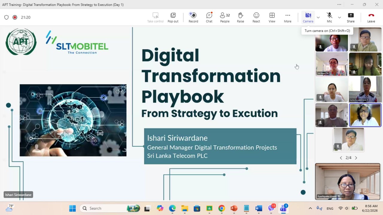The height and width of the screenshot is (215, 383).
Task: Raise your hand in the meeting
Action: [241, 17]
